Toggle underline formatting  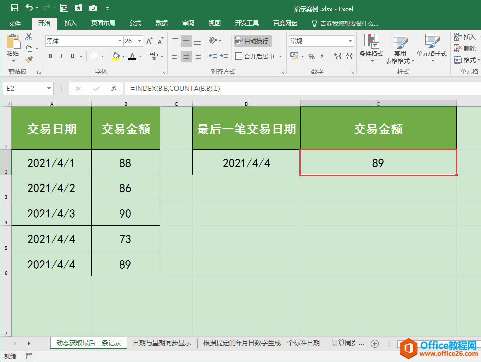[x=72, y=56]
